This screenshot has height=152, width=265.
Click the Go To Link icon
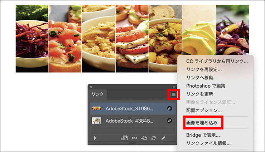(x=144, y=138)
